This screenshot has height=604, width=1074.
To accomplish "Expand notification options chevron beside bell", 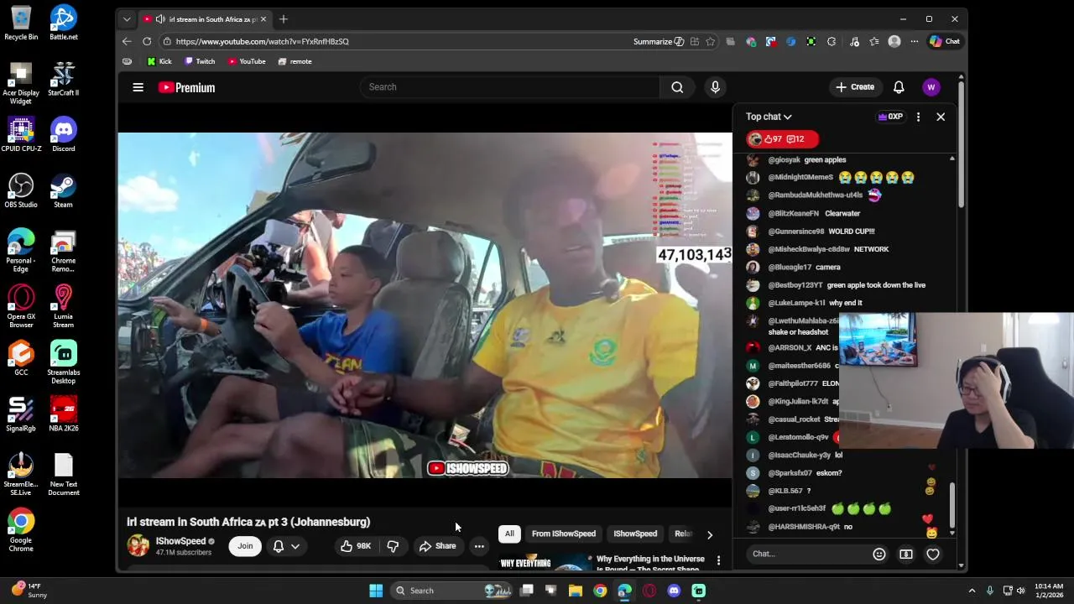I will (x=295, y=546).
